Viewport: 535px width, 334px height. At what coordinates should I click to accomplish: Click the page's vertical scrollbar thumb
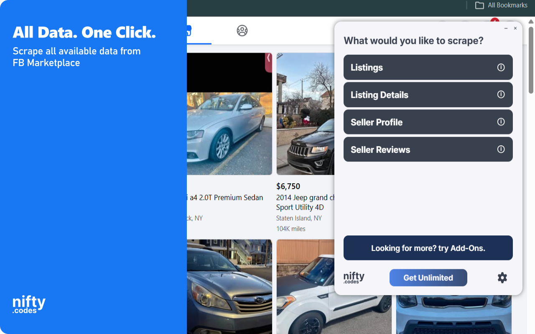pos(531,60)
